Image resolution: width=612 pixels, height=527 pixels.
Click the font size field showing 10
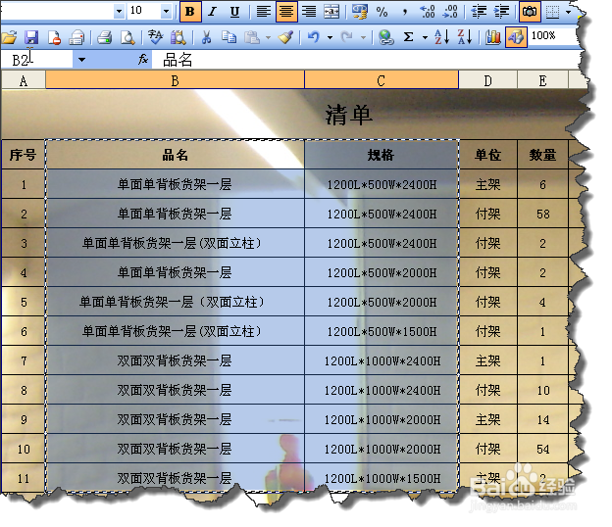coord(143,11)
